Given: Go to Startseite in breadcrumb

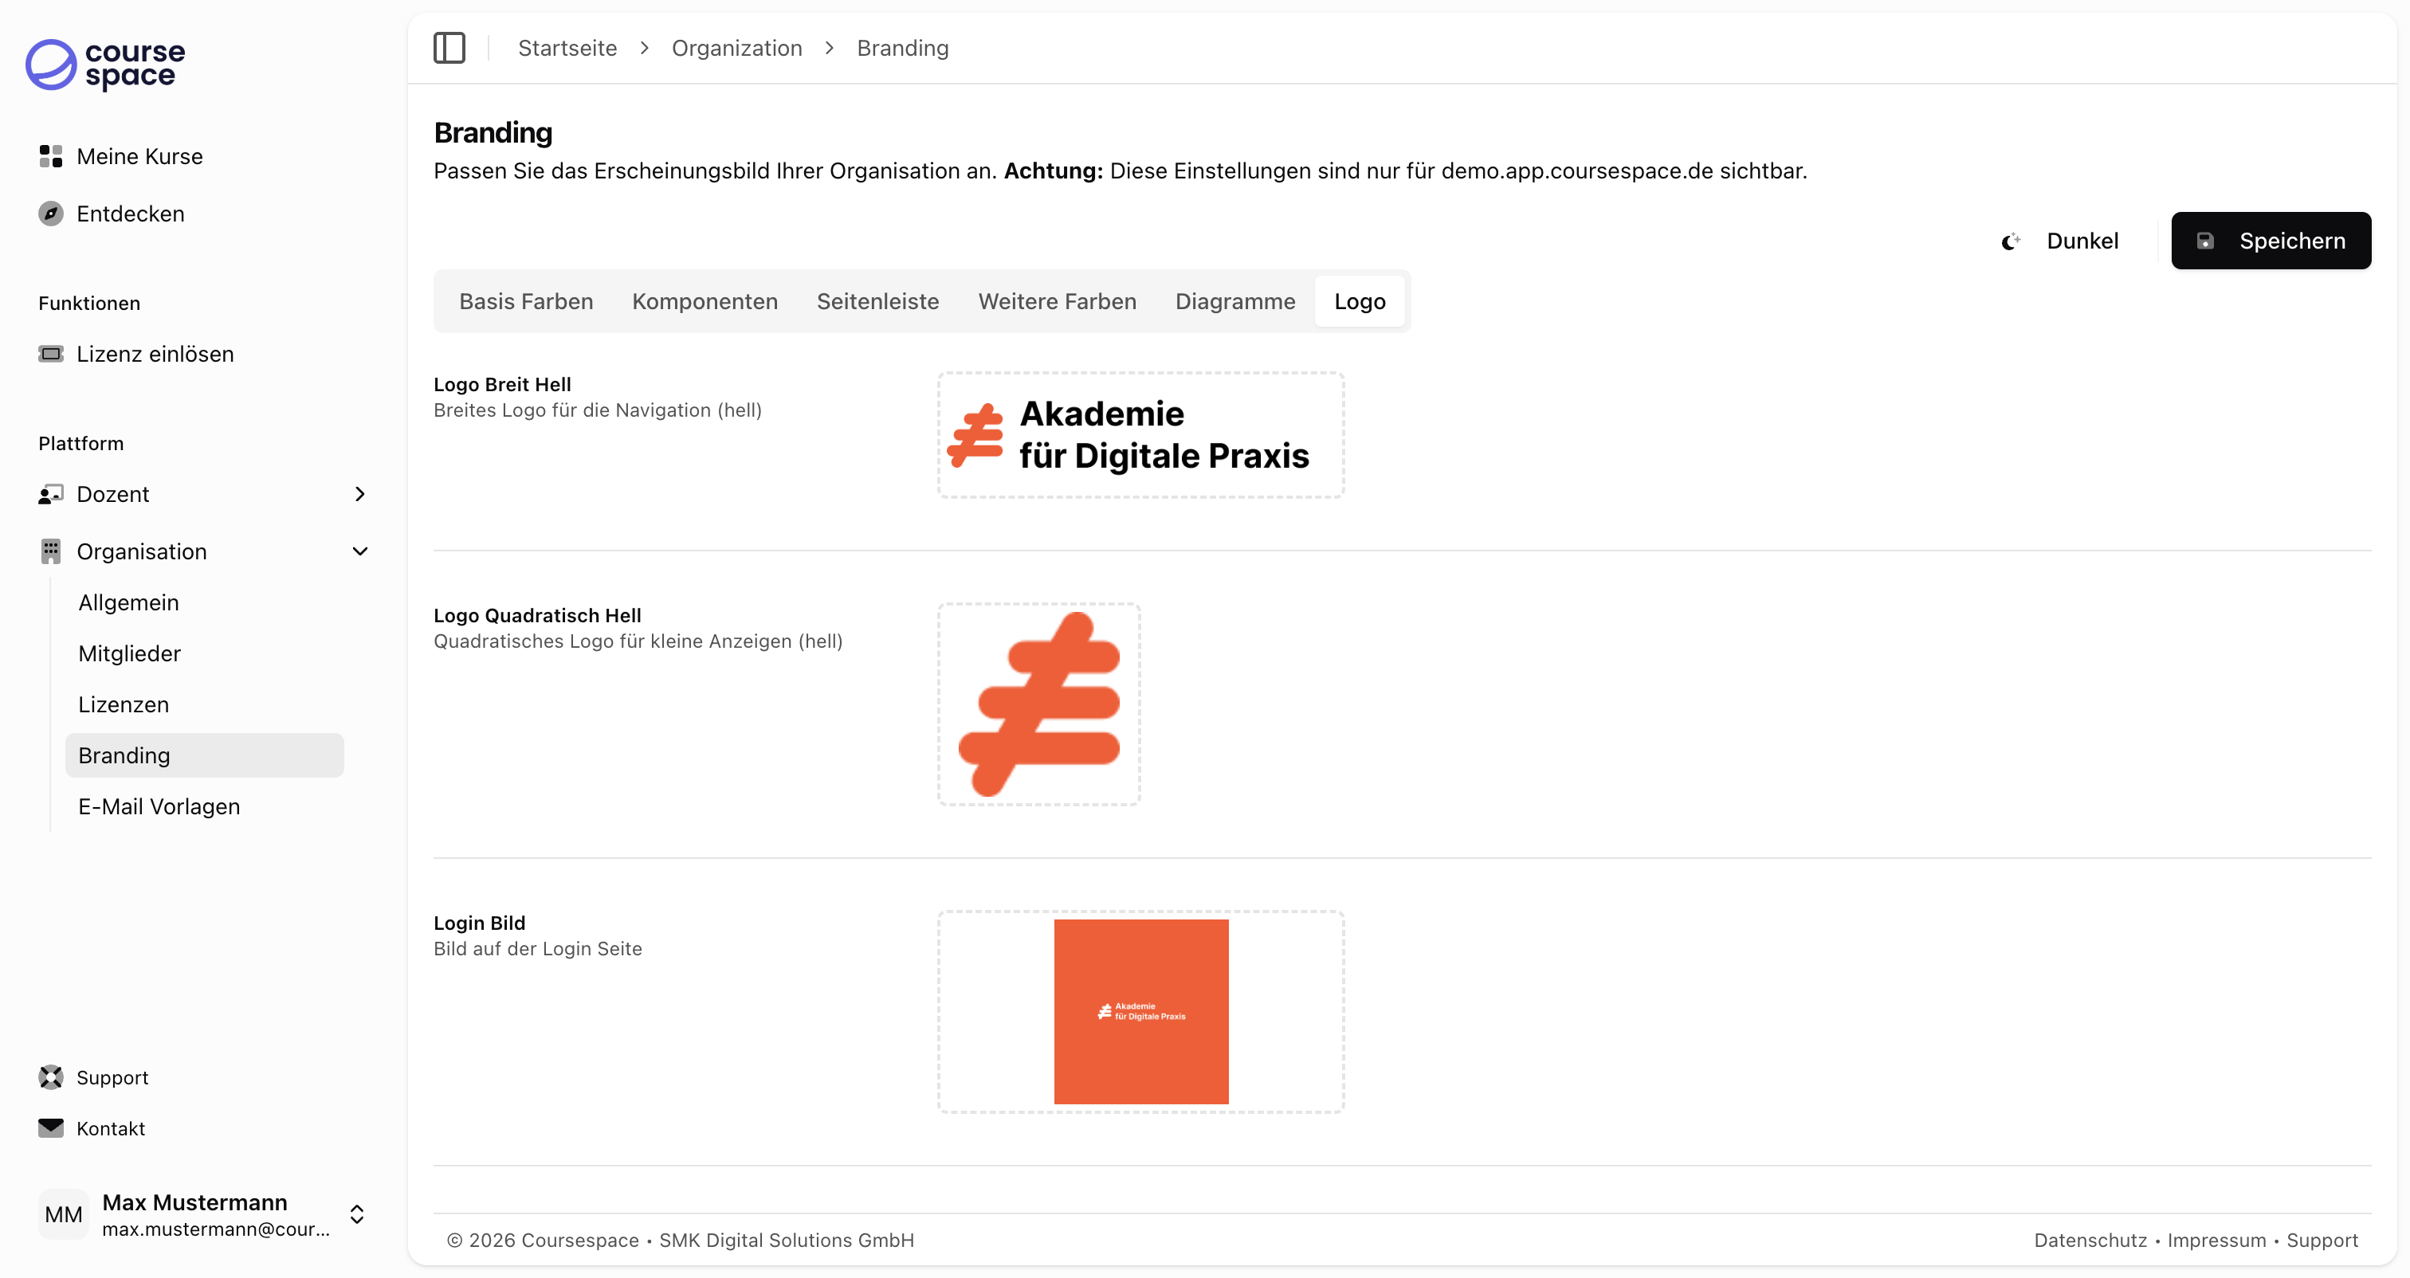Looking at the screenshot, I should pos(567,48).
